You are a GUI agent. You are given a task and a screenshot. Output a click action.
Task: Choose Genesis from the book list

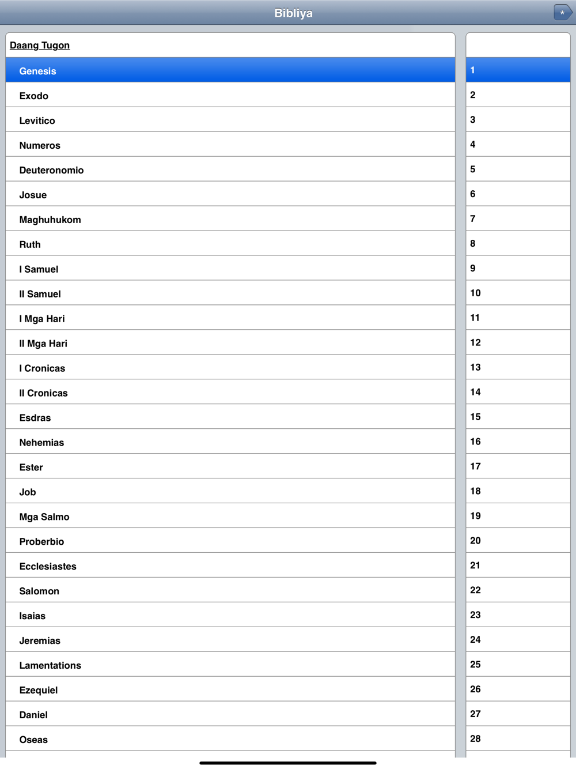pos(230,70)
